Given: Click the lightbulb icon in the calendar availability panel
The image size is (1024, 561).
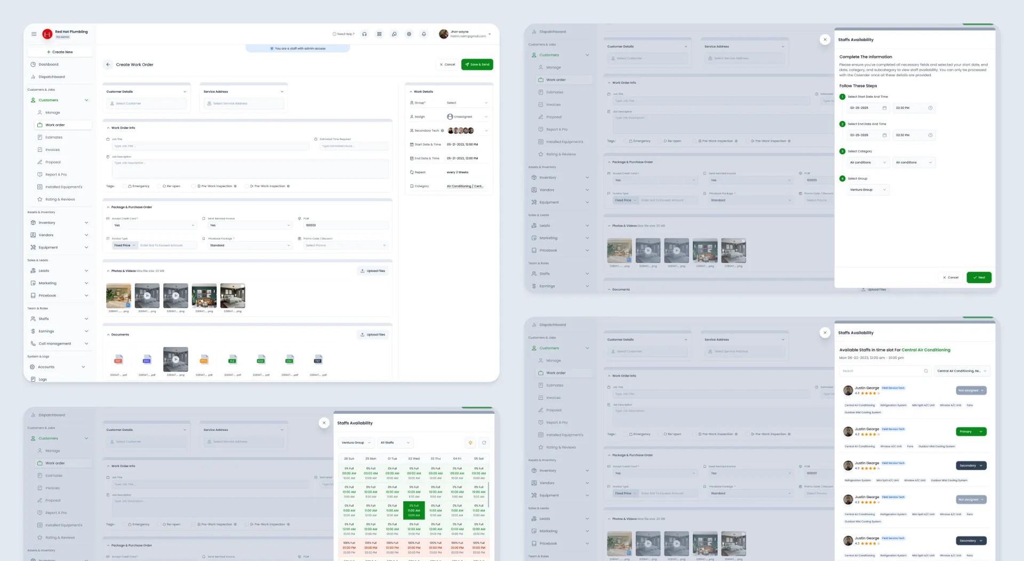Looking at the screenshot, I should tap(470, 443).
